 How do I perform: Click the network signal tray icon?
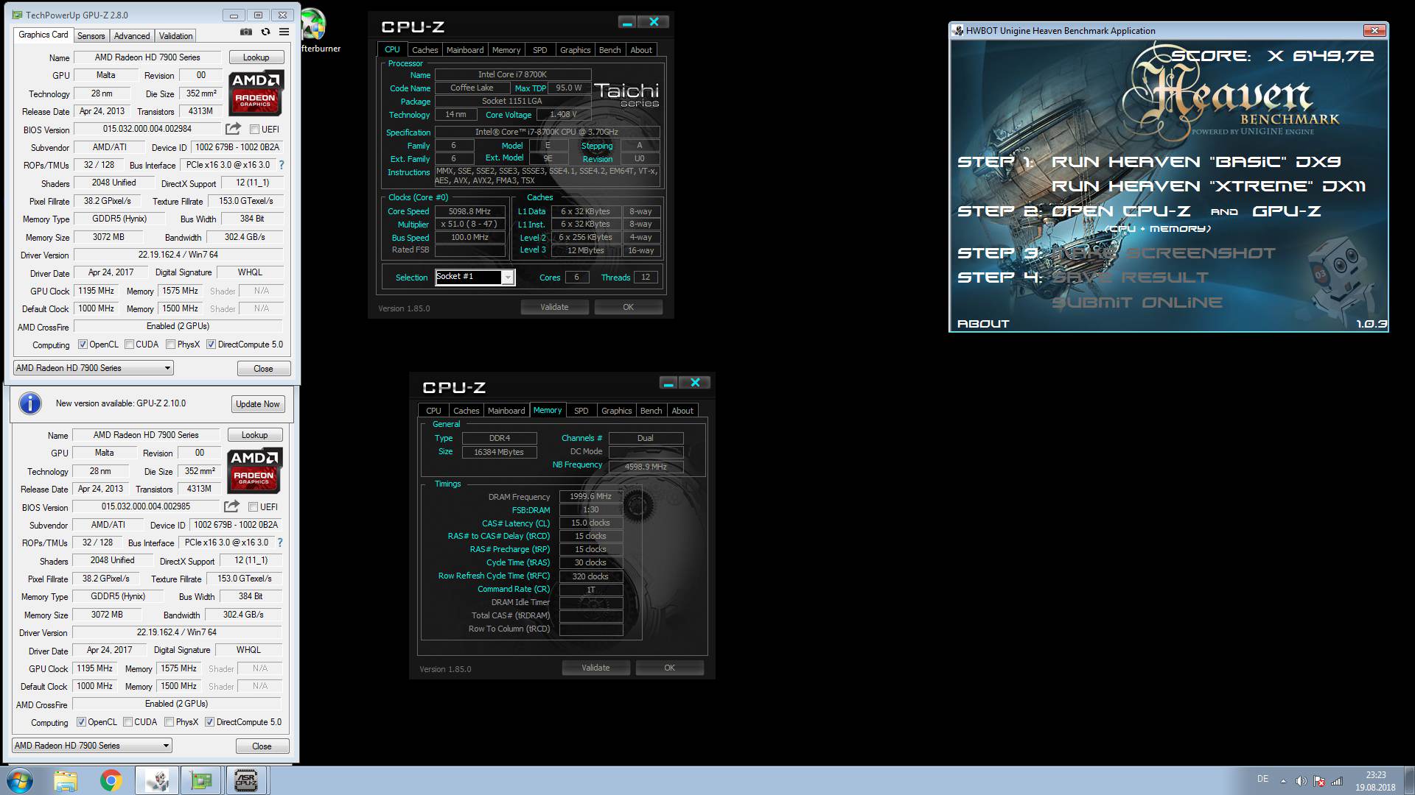coord(1337,781)
